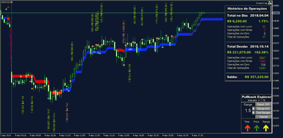Screen dimensions: 283x138
Task: Select the -370 ( R$ -1,850.00 ) trade label
Action: [124, 33]
